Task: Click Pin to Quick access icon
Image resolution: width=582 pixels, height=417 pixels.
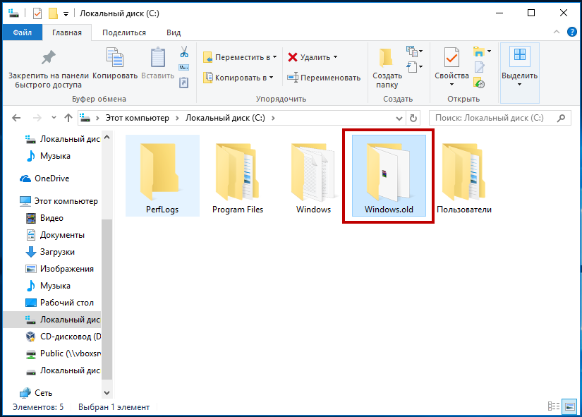Action: click(48, 58)
